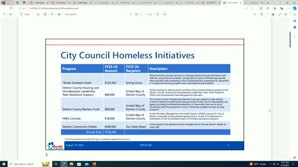
Task: Switch to the "6. Staff Rep" tab
Action: [82, 3]
